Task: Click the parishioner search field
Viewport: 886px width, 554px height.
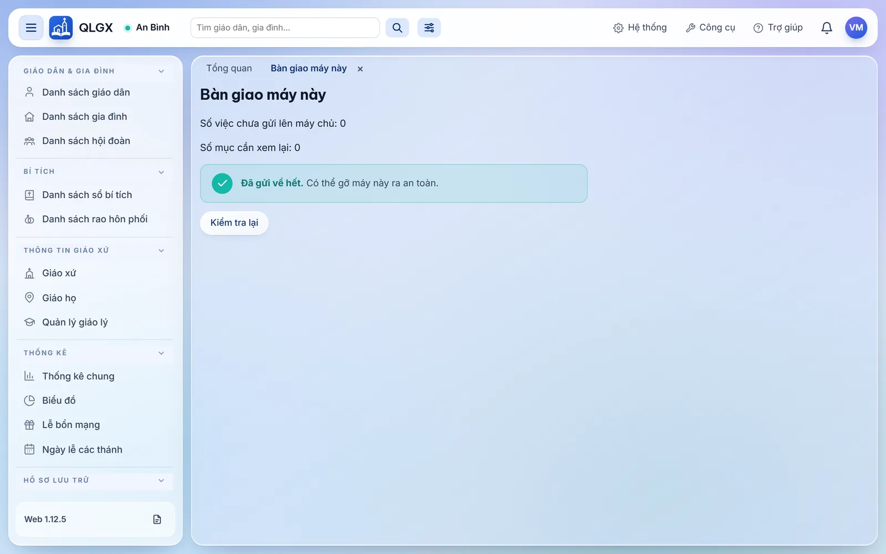Action: click(x=285, y=28)
